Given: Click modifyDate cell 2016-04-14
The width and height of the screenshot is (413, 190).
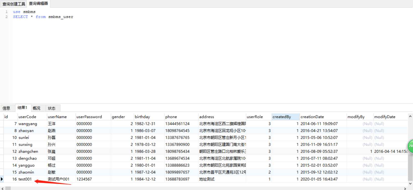Looking at the screenshot, I should point(390,151).
